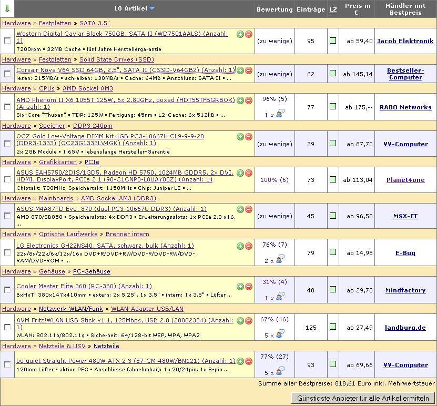437x406 pixels.
Task: Open user reviews icon for Cooler Master Elite
Action: (280, 297)
